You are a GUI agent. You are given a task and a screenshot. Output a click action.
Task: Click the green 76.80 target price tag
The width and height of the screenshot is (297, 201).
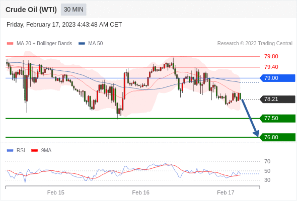[x=277, y=137]
